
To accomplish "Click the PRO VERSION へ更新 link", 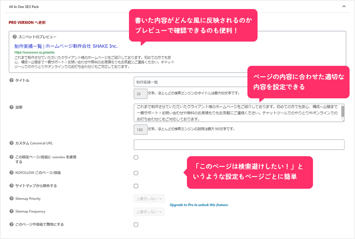I will [27, 22].
